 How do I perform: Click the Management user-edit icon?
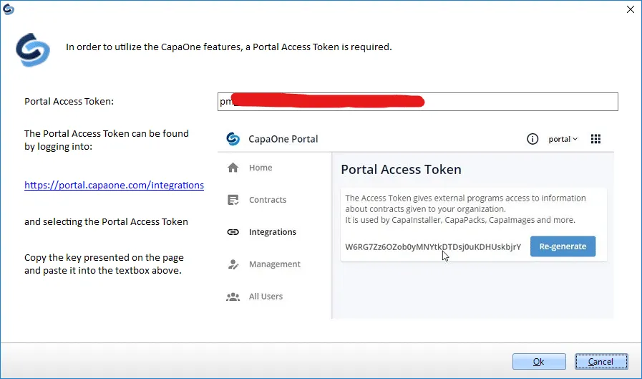pyautogui.click(x=233, y=264)
